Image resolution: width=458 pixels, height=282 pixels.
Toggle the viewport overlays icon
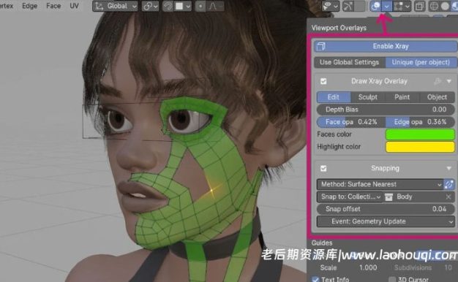click(375, 6)
